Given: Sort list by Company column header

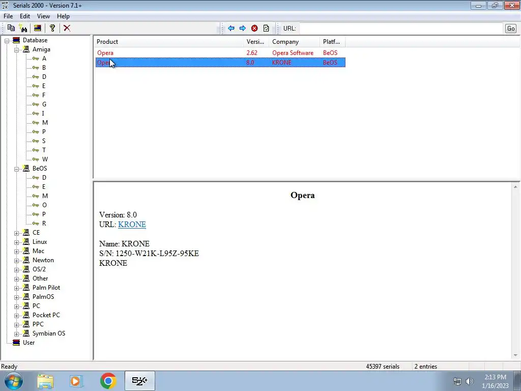Looking at the screenshot, I should click(x=295, y=42).
